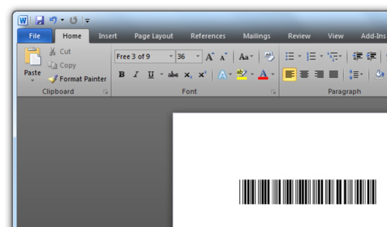Click the Word application icon
This screenshot has height=227, width=387.
pos(22,20)
